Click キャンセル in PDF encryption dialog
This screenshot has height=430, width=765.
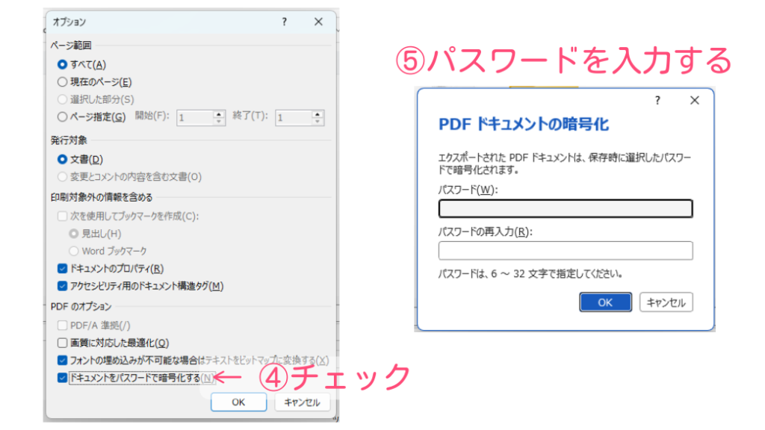[x=666, y=302]
